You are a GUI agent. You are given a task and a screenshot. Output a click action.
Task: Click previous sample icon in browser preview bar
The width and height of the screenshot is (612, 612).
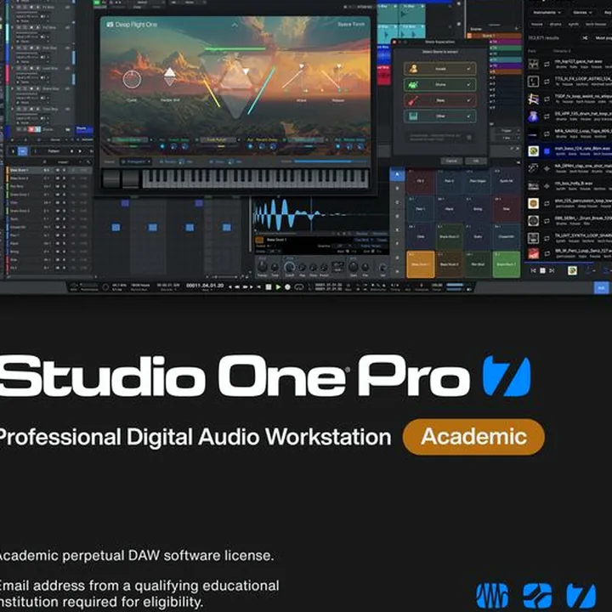[533, 270]
